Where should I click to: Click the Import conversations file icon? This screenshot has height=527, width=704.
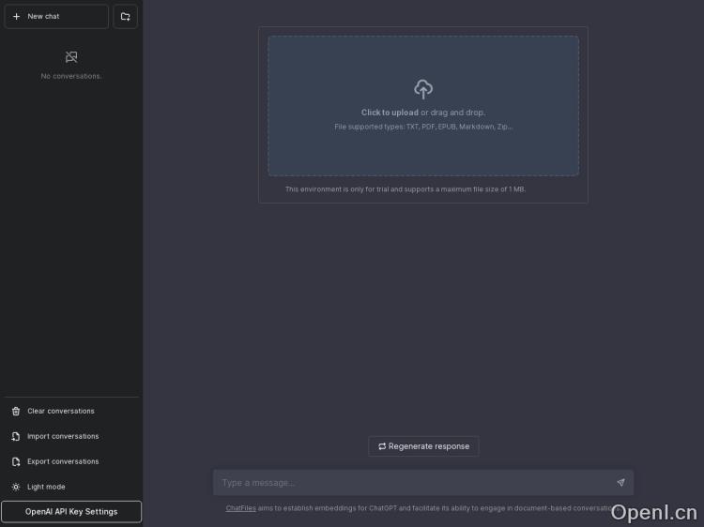coord(16,436)
